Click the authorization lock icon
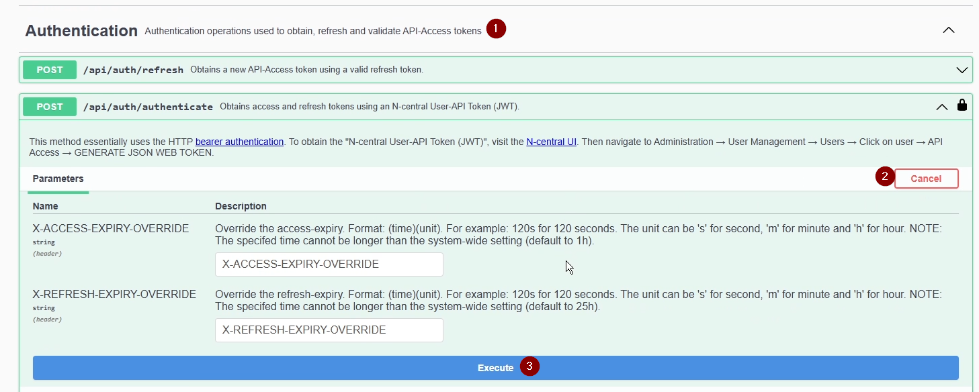Image resolution: width=979 pixels, height=392 pixels. click(962, 105)
